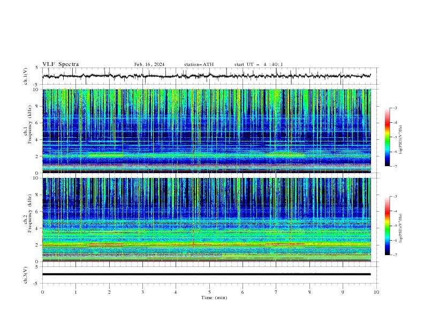Click the ch.2 frequency spectrogram panel
Viewport: 424px width, 328px height.
[206, 220]
